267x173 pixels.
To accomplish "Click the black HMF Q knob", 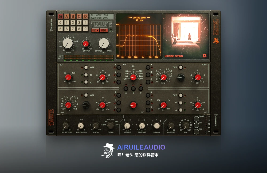I will click(86, 105).
